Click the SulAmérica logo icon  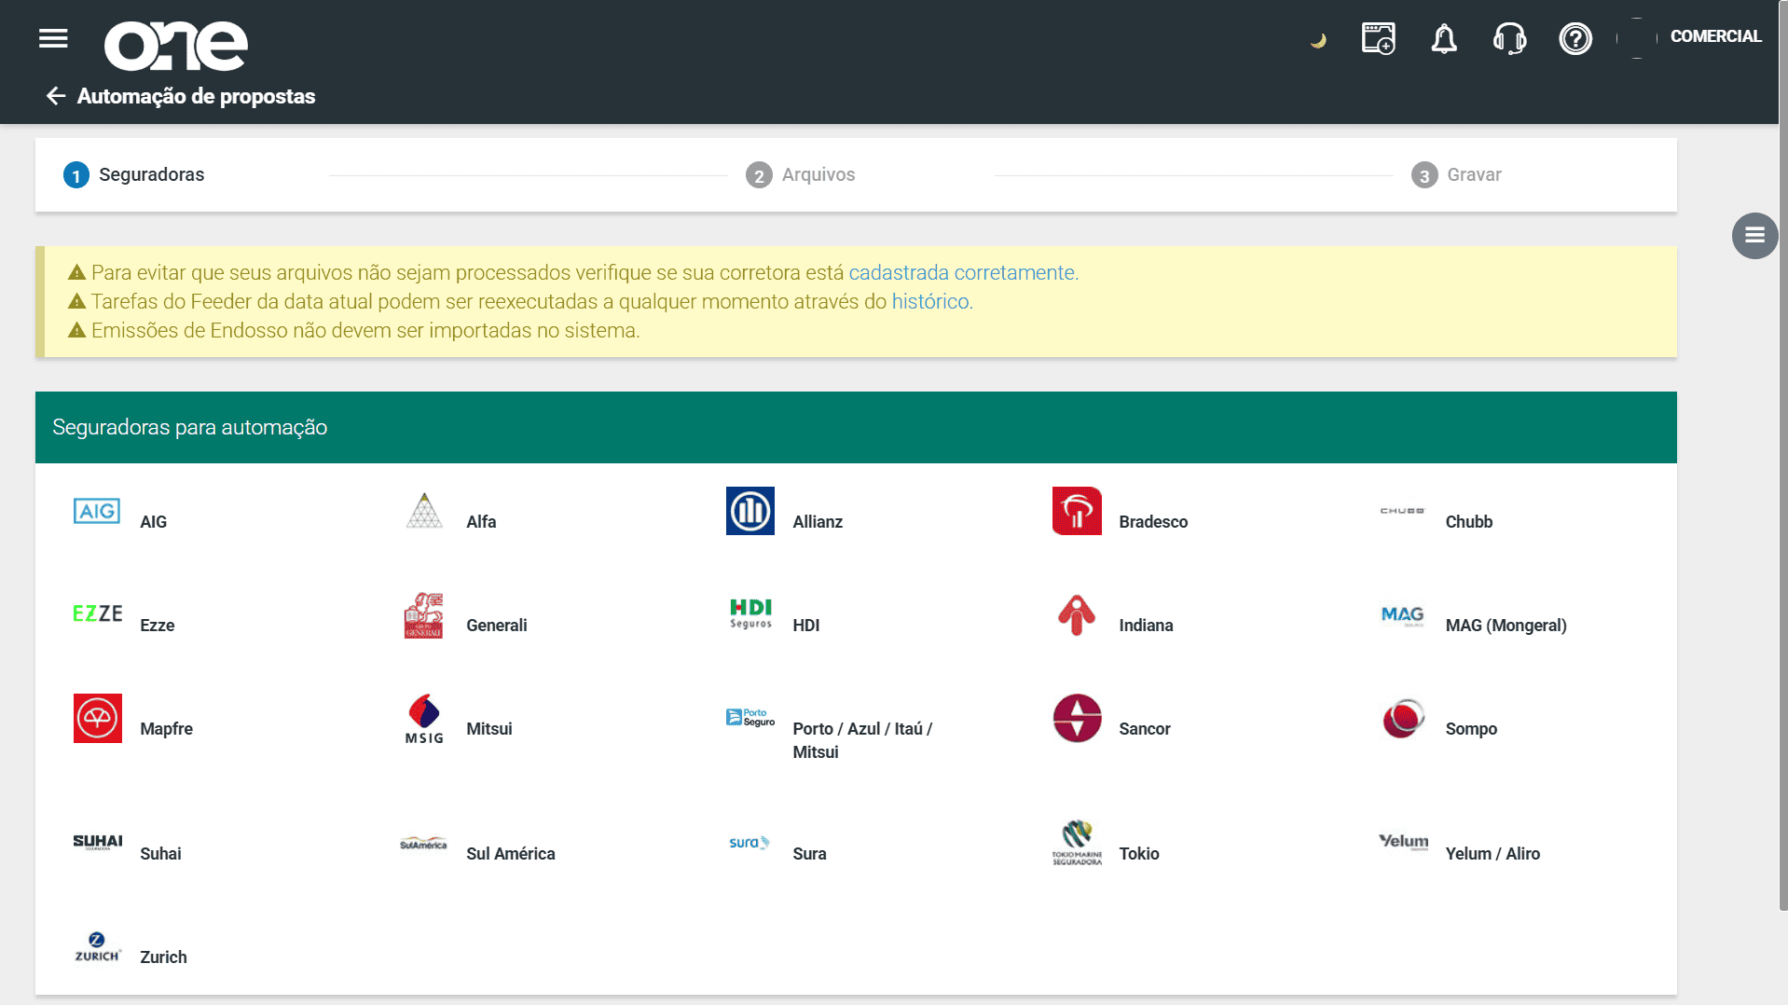[x=423, y=844]
